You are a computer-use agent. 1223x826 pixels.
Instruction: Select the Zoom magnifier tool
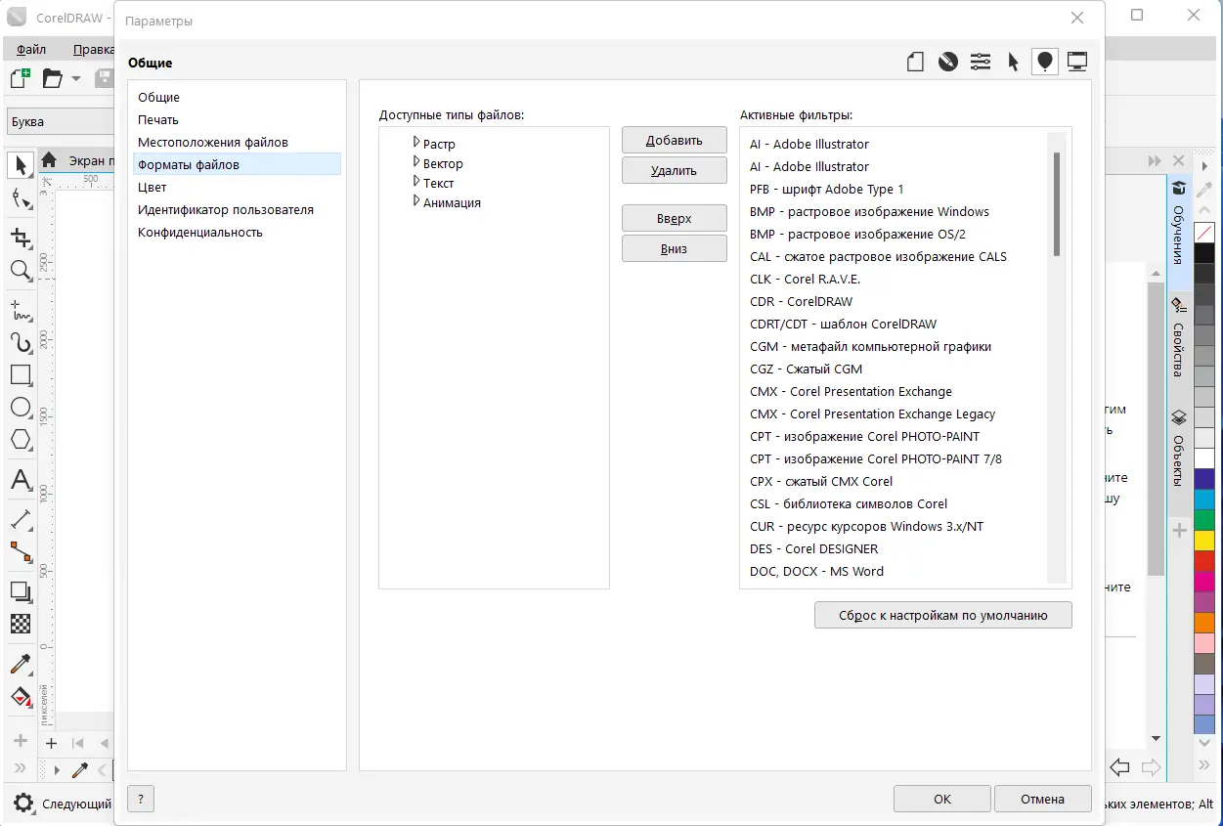[21, 271]
